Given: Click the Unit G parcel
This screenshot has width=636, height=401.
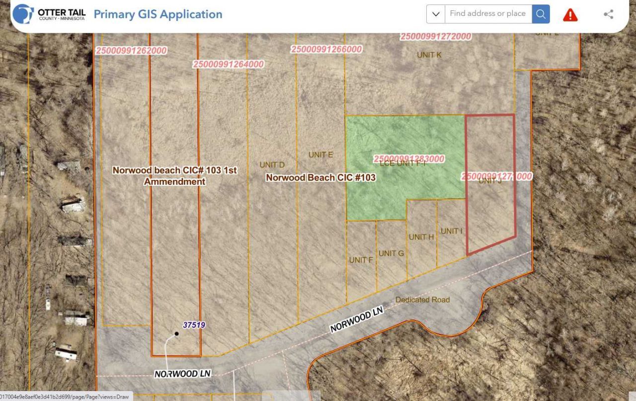Looking at the screenshot, I should [391, 253].
